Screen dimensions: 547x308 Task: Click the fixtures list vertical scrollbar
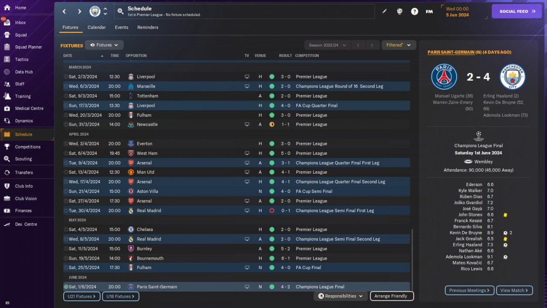pyautogui.click(x=412, y=259)
